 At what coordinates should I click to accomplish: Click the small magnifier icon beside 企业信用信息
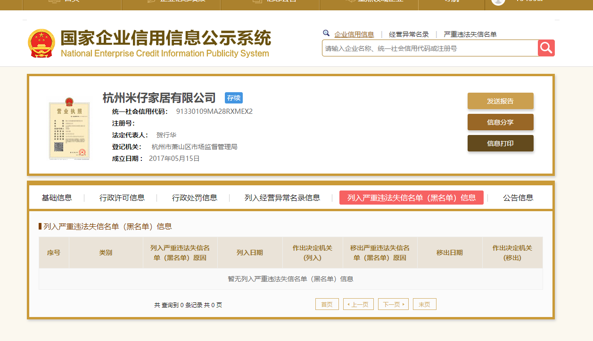(x=326, y=33)
